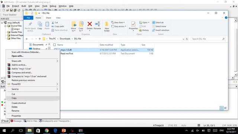Open PowerPoint from the taskbar
The width and height of the screenshot is (238, 134).
tap(64, 131)
